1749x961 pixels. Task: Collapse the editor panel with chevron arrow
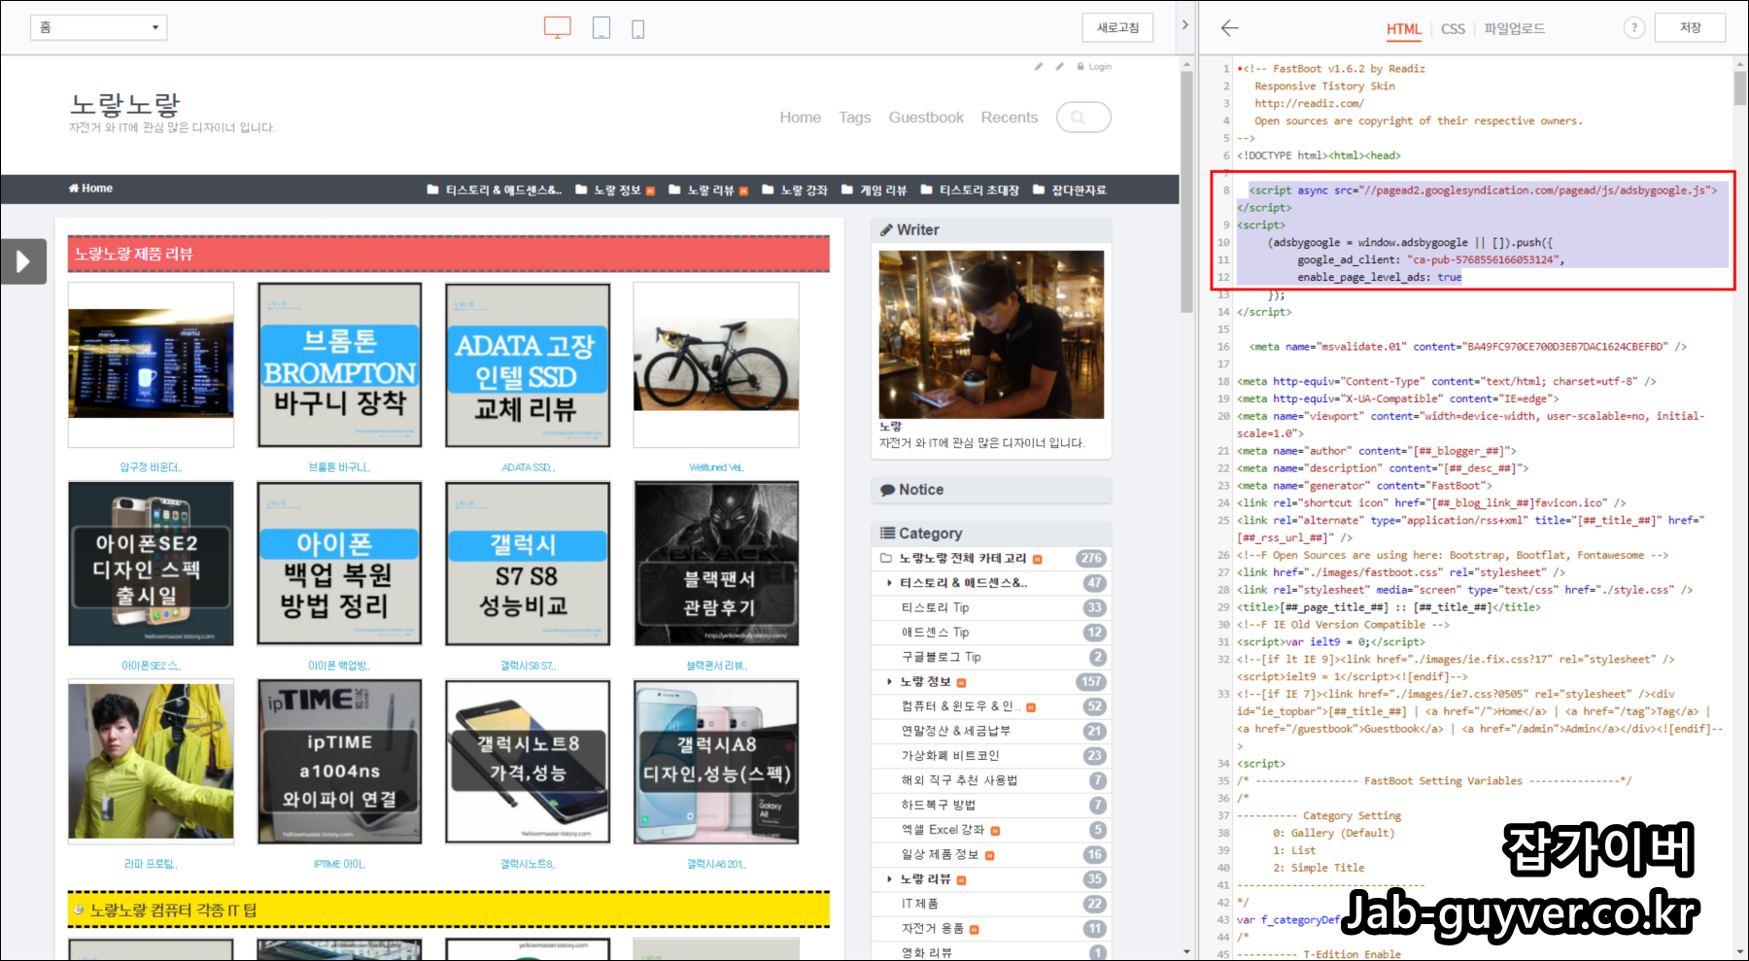(1184, 25)
